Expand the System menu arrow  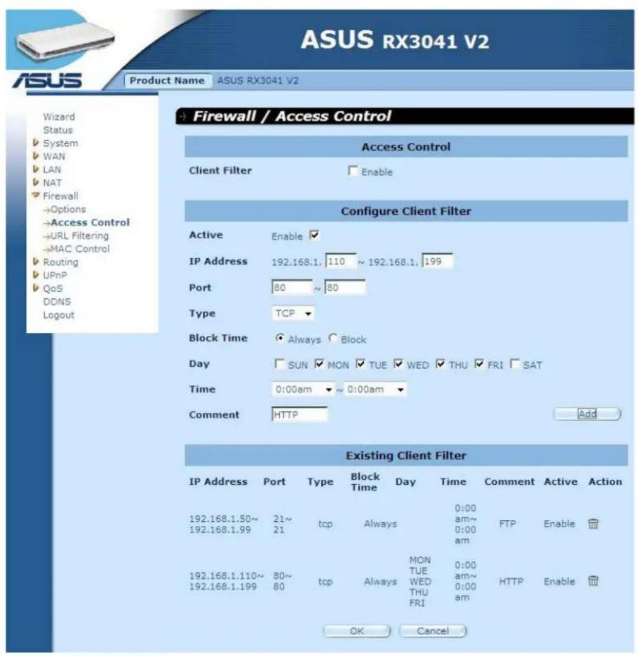click(36, 143)
